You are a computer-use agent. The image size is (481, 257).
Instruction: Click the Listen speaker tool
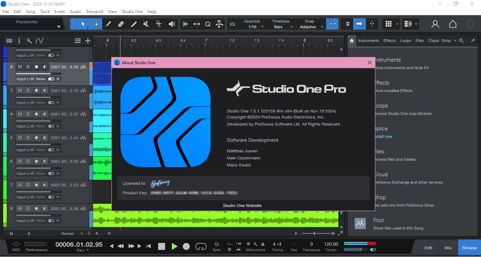172,24
